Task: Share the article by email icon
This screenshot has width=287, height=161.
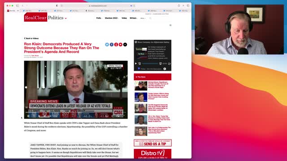Action: (x=121, y=45)
